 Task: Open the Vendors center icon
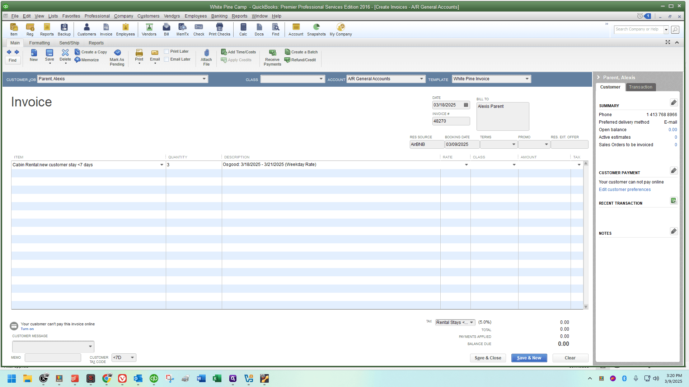(x=149, y=29)
